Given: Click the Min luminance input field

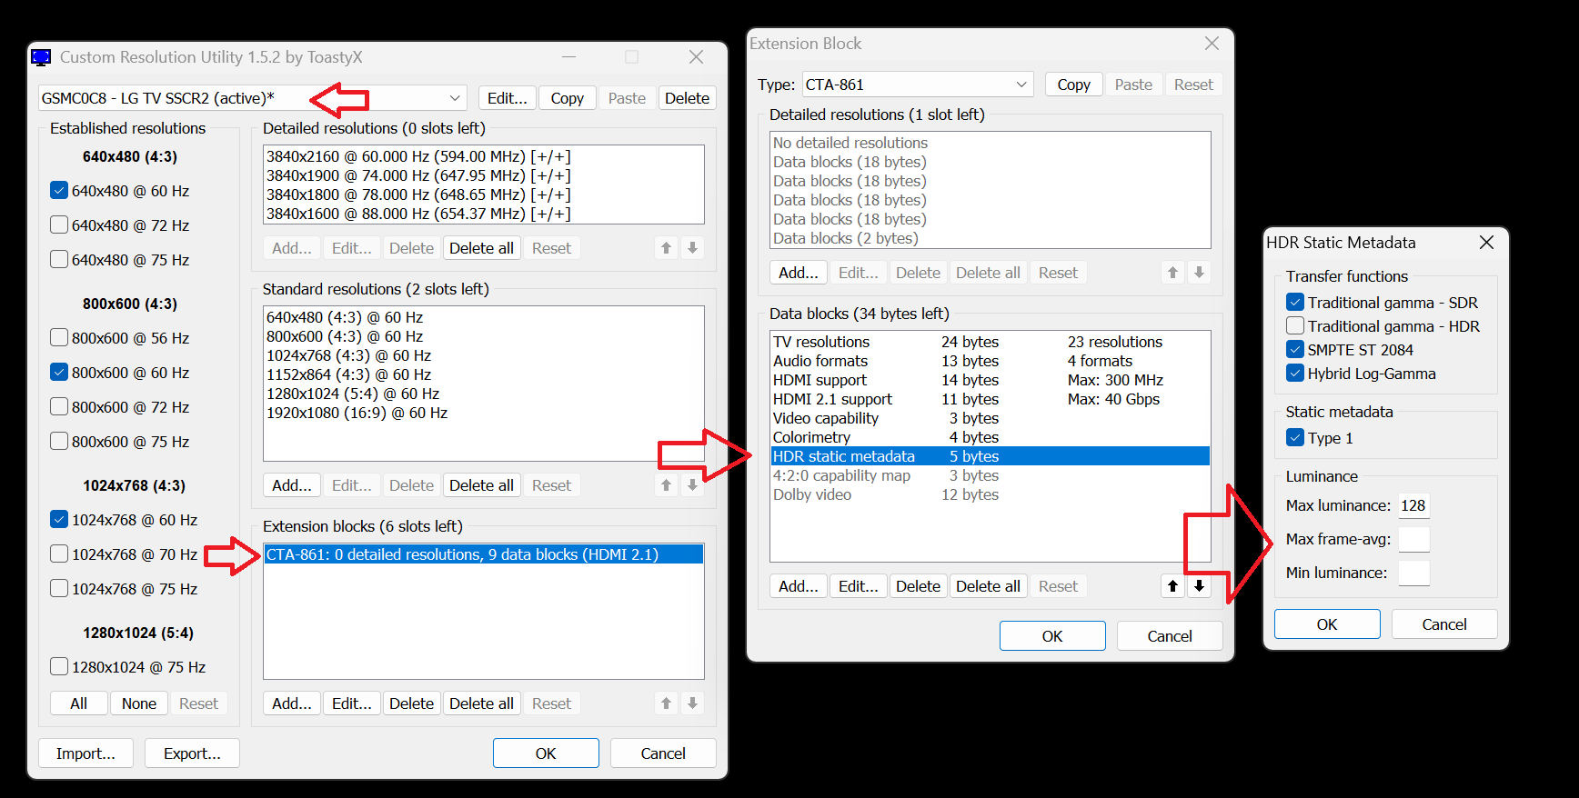Looking at the screenshot, I should (x=1413, y=573).
